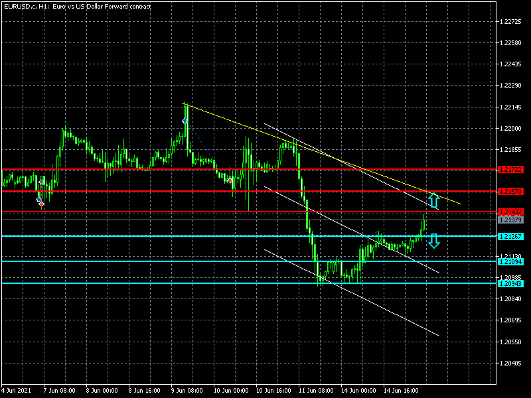The image size is (531, 398).
Task: Click the 8 Jun 00:00 time label
Action: pos(102,391)
